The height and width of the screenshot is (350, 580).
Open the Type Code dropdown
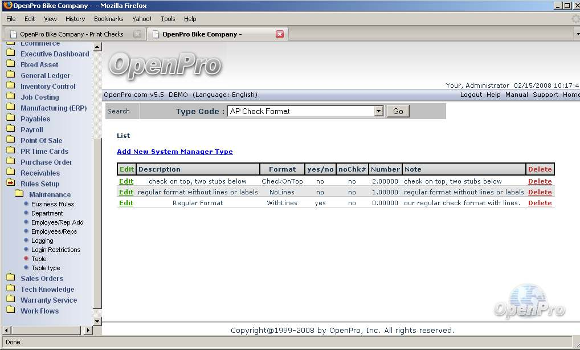(379, 112)
